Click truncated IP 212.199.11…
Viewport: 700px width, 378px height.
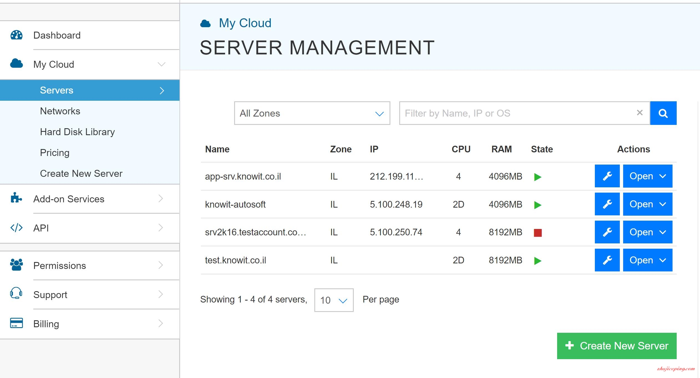point(396,177)
